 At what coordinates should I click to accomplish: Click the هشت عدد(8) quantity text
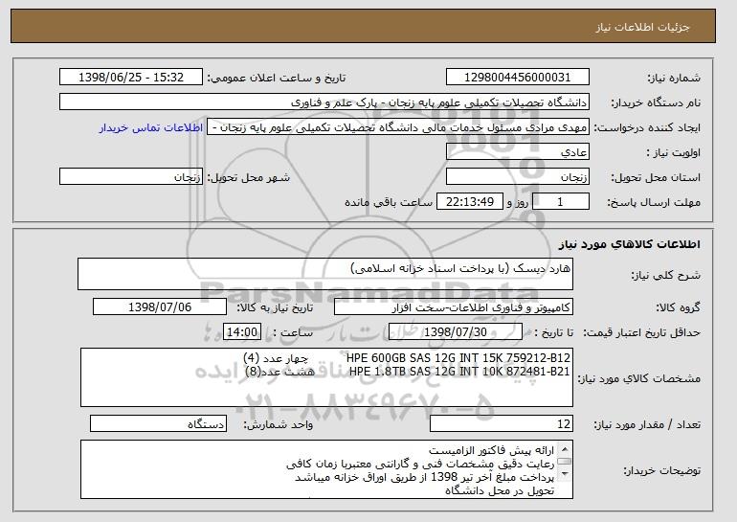(x=279, y=372)
